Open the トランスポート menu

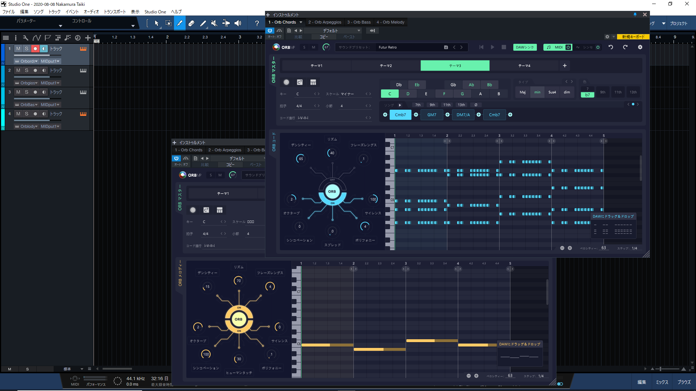pyautogui.click(x=115, y=12)
